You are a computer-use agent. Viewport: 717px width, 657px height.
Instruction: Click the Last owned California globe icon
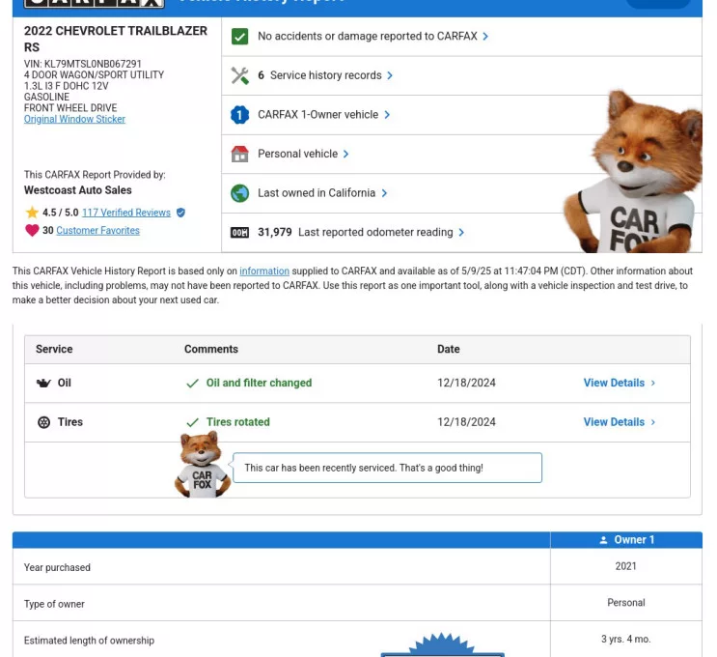[x=240, y=193]
